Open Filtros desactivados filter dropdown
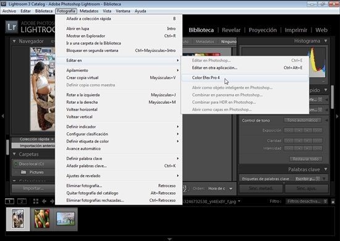This screenshot has height=241, width=340. 307,201
